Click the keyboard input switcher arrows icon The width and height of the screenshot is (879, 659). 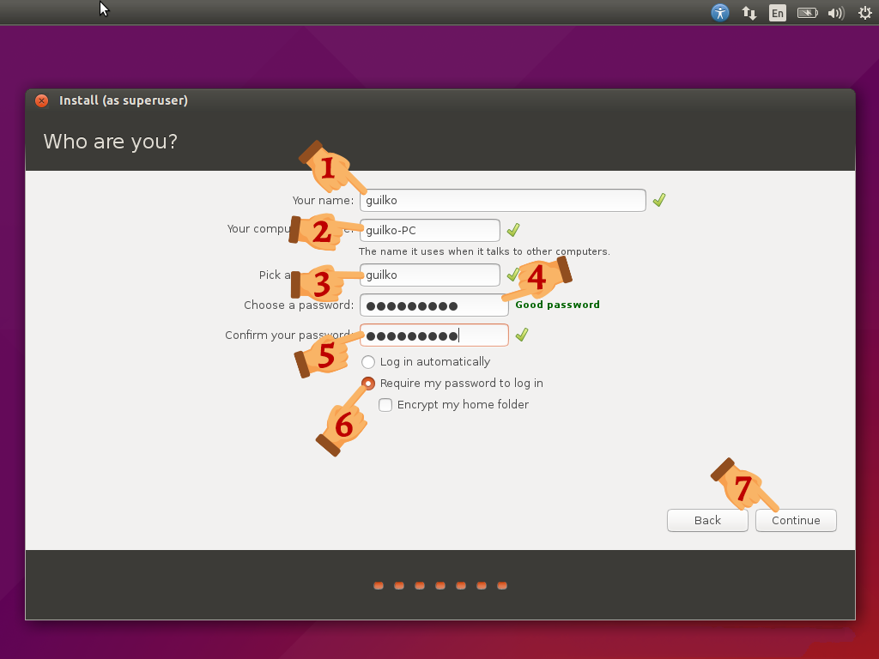[749, 12]
